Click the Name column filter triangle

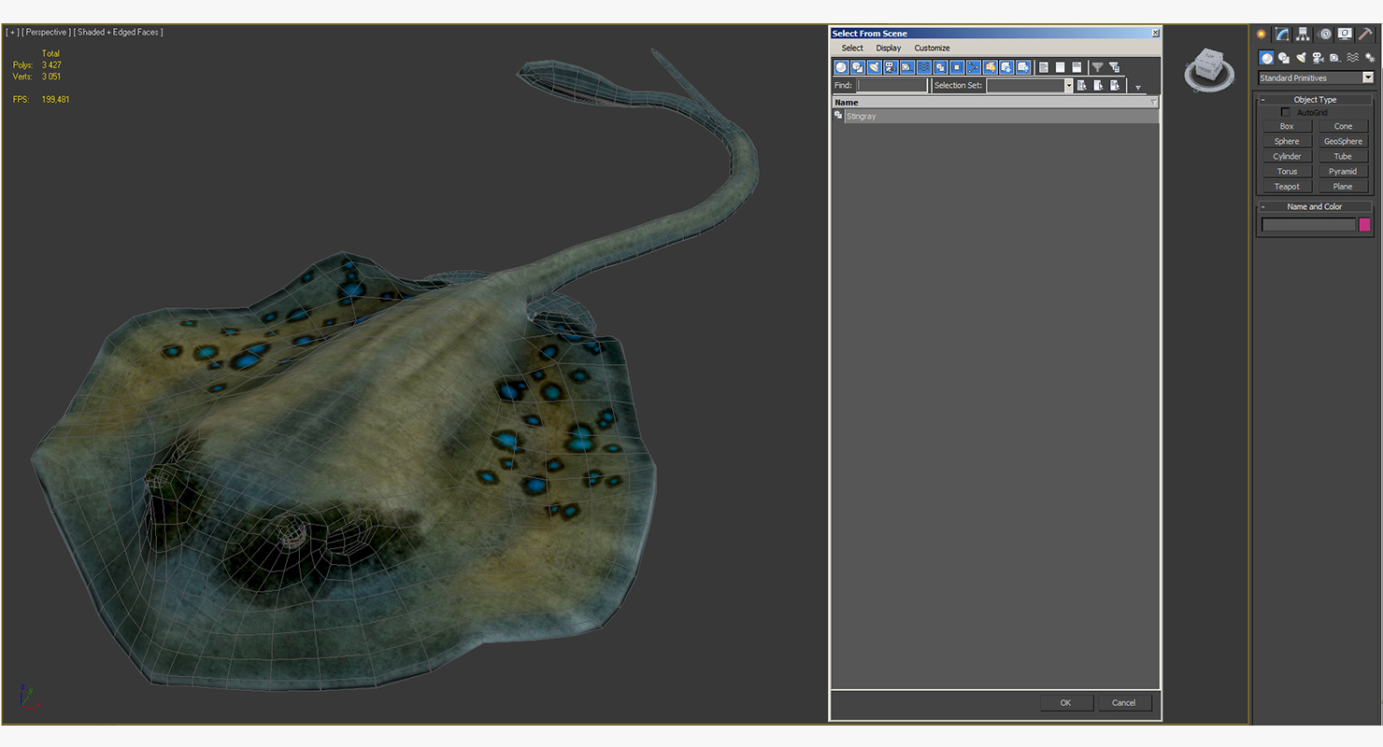point(1154,103)
